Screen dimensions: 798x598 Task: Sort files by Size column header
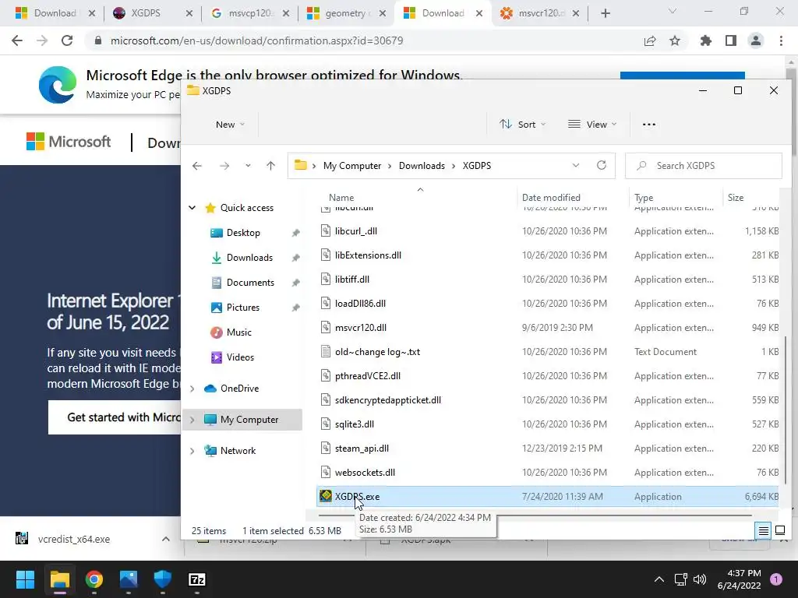[x=736, y=197]
